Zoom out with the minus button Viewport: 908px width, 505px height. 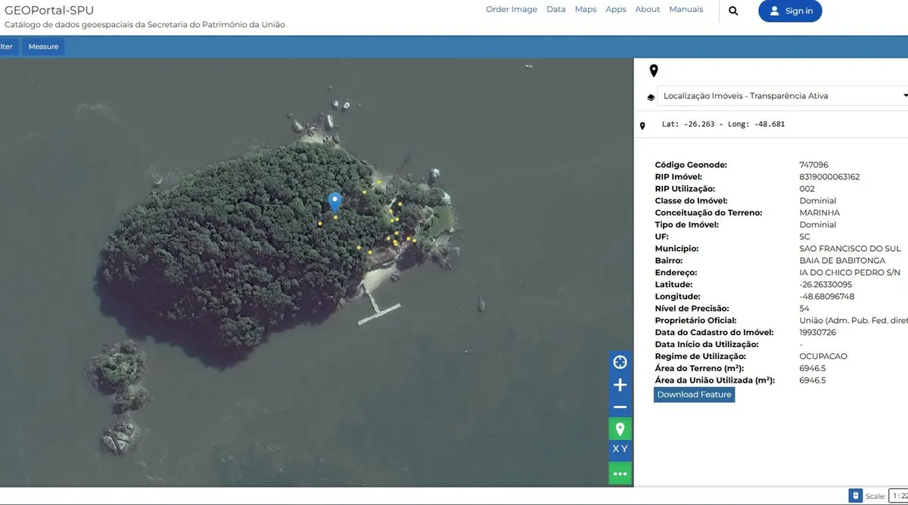click(x=620, y=407)
